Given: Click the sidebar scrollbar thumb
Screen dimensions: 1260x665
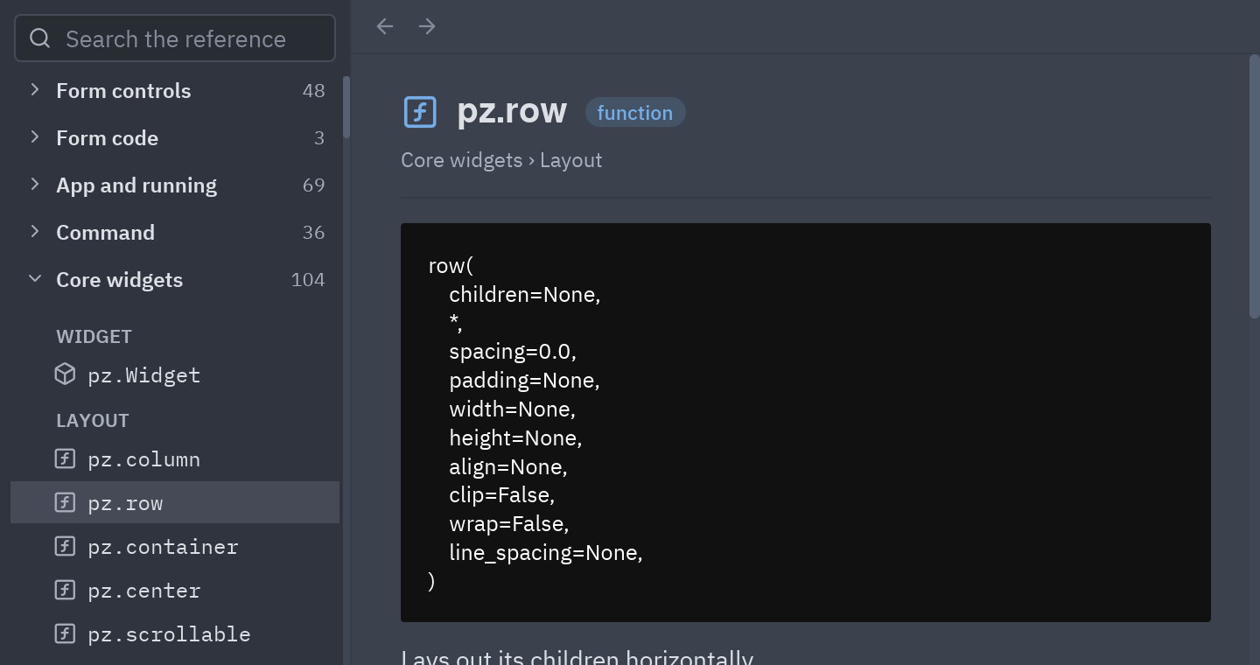Looking at the screenshot, I should [346, 107].
